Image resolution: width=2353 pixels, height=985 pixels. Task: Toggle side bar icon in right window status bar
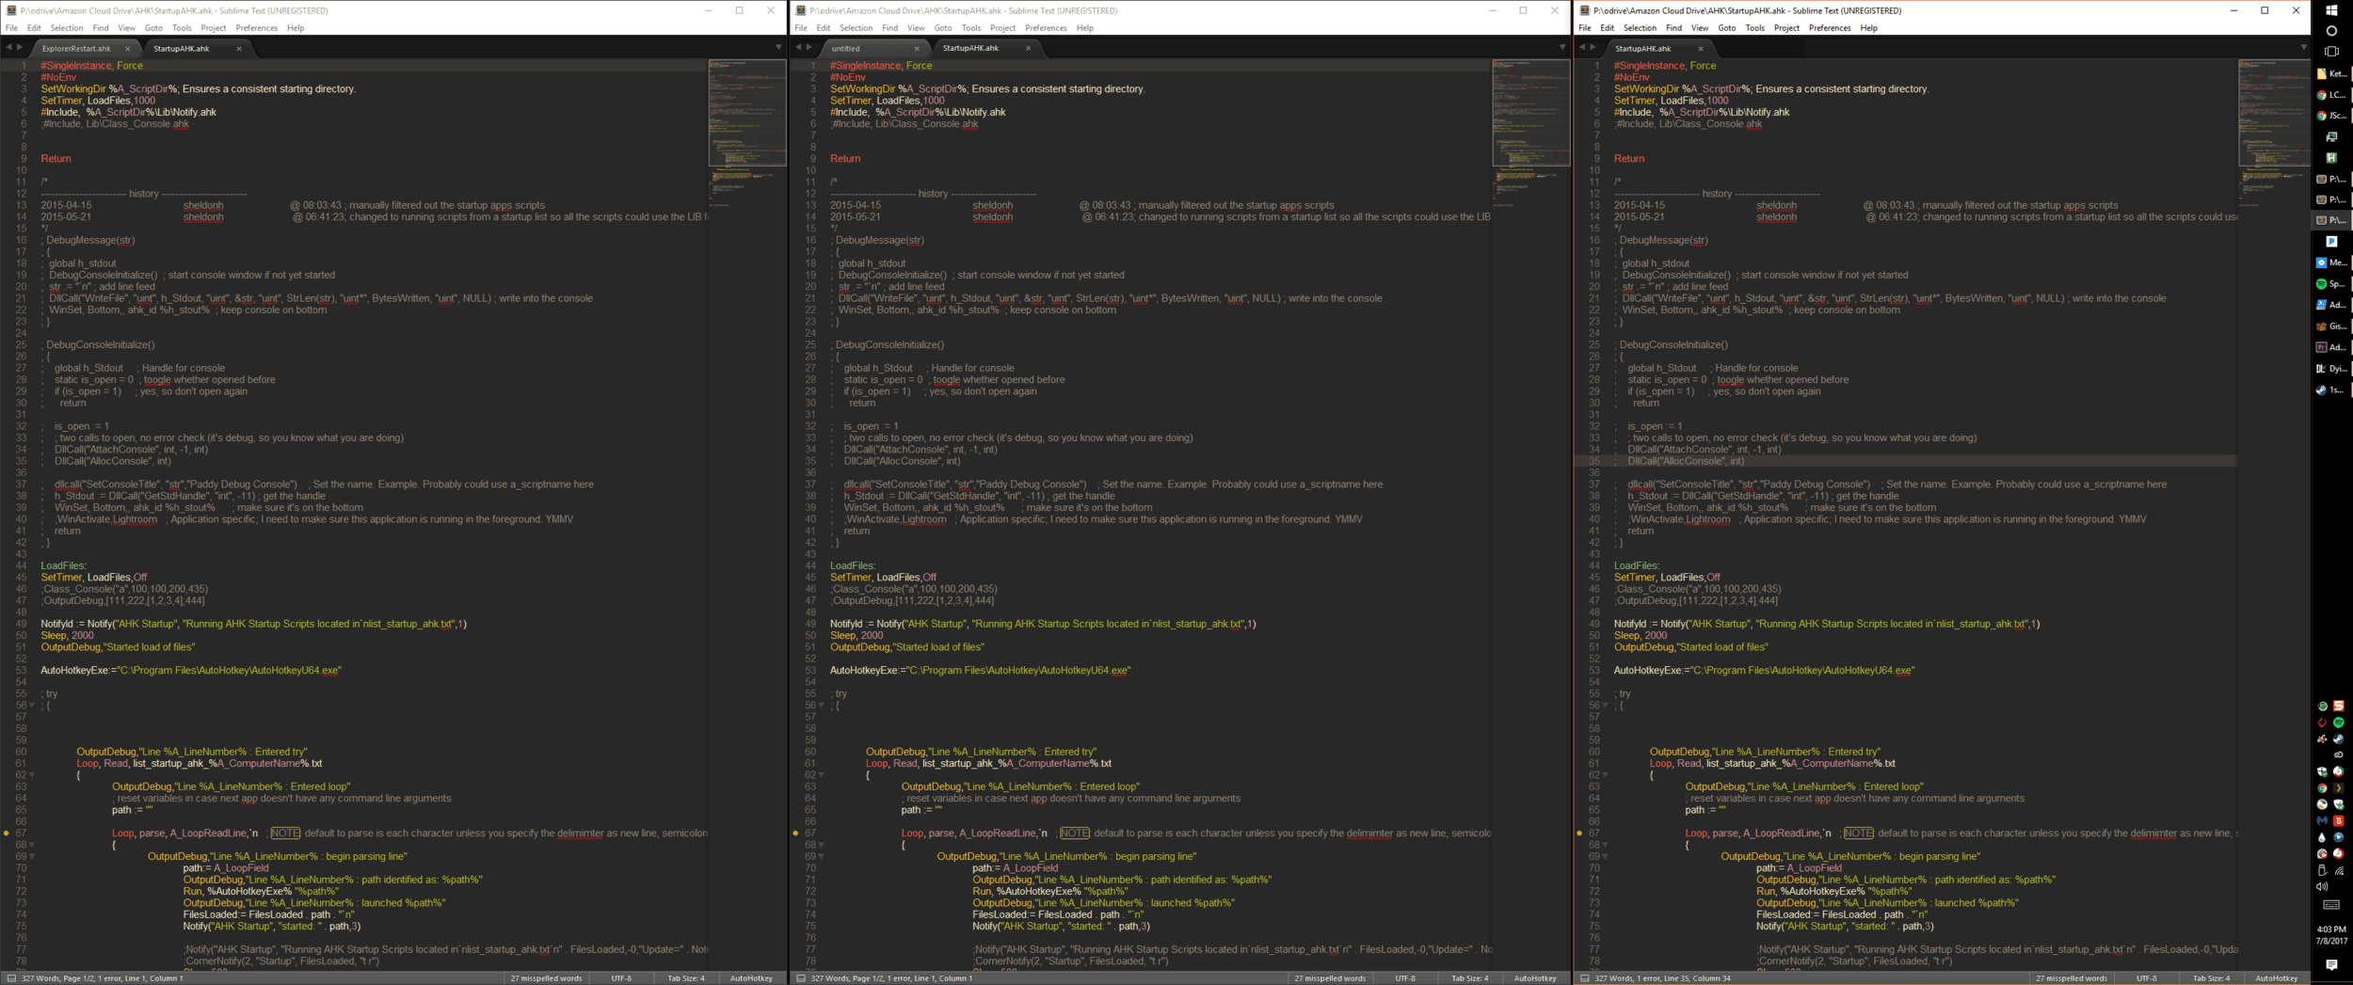pyautogui.click(x=1585, y=978)
